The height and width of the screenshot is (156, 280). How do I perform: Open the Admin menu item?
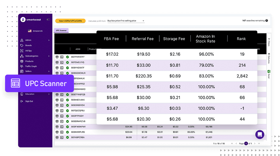click(x=28, y=40)
